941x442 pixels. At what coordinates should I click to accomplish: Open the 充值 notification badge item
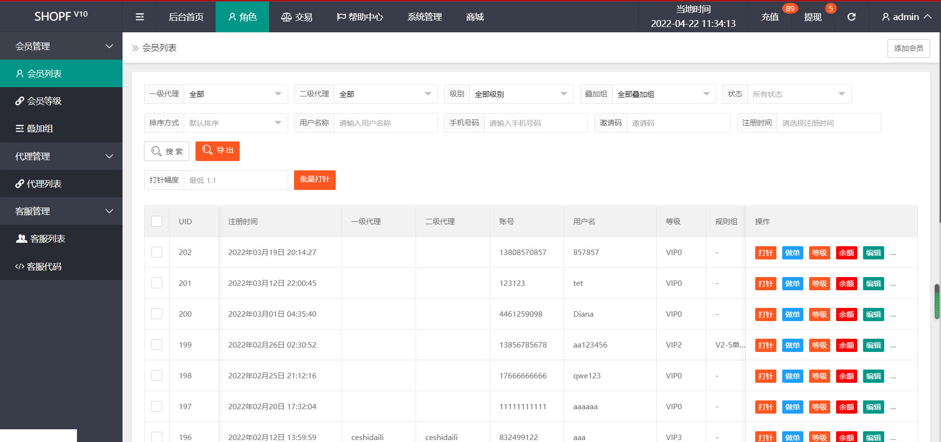770,17
